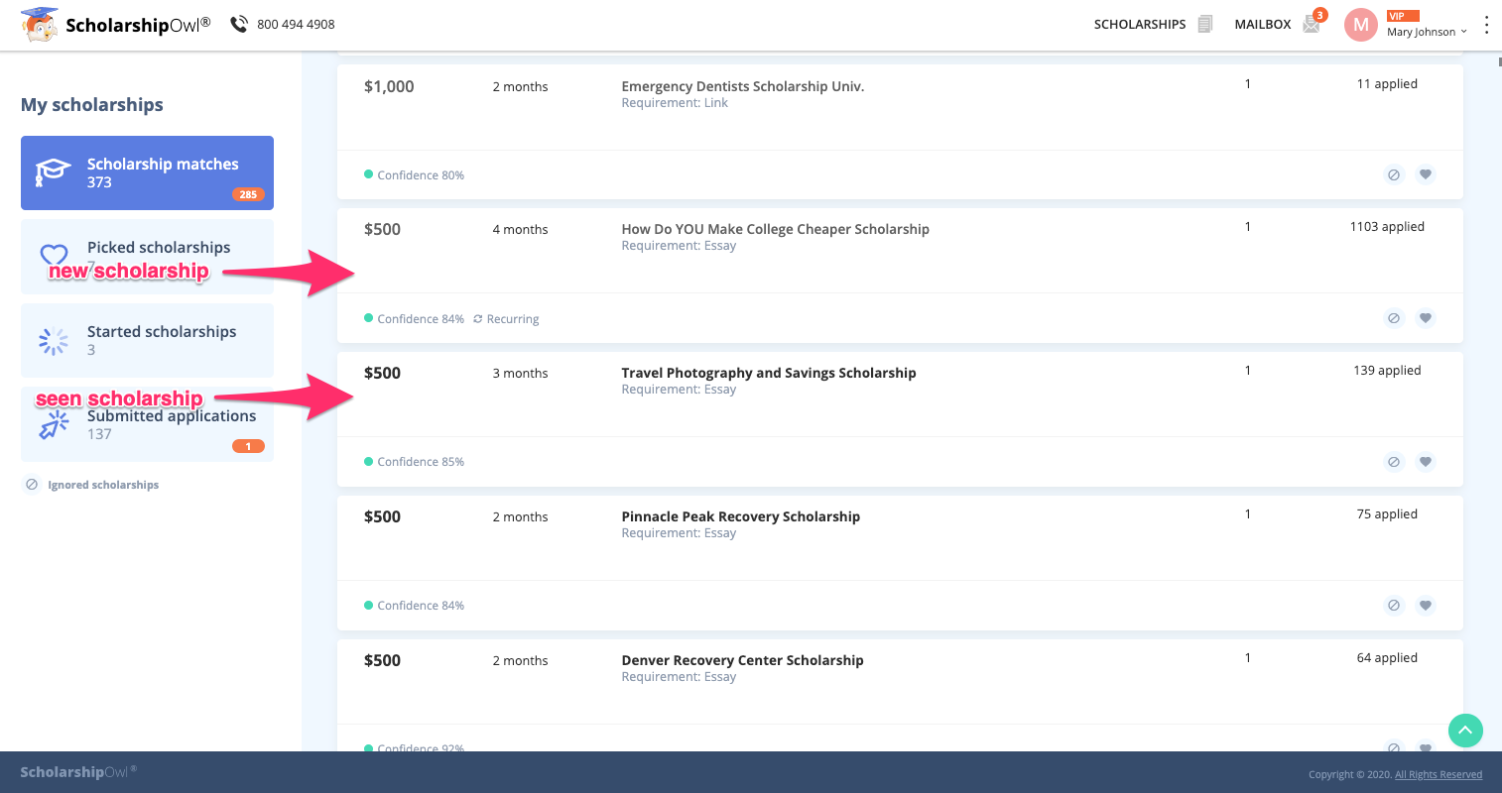1502x793 pixels.
Task: Open Emergency Dentists Scholarship Univ. title
Action: (x=743, y=86)
